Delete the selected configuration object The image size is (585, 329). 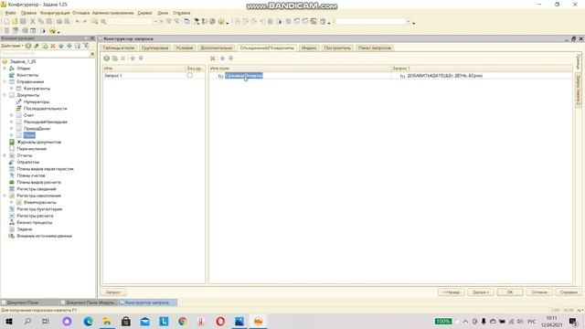[53, 46]
